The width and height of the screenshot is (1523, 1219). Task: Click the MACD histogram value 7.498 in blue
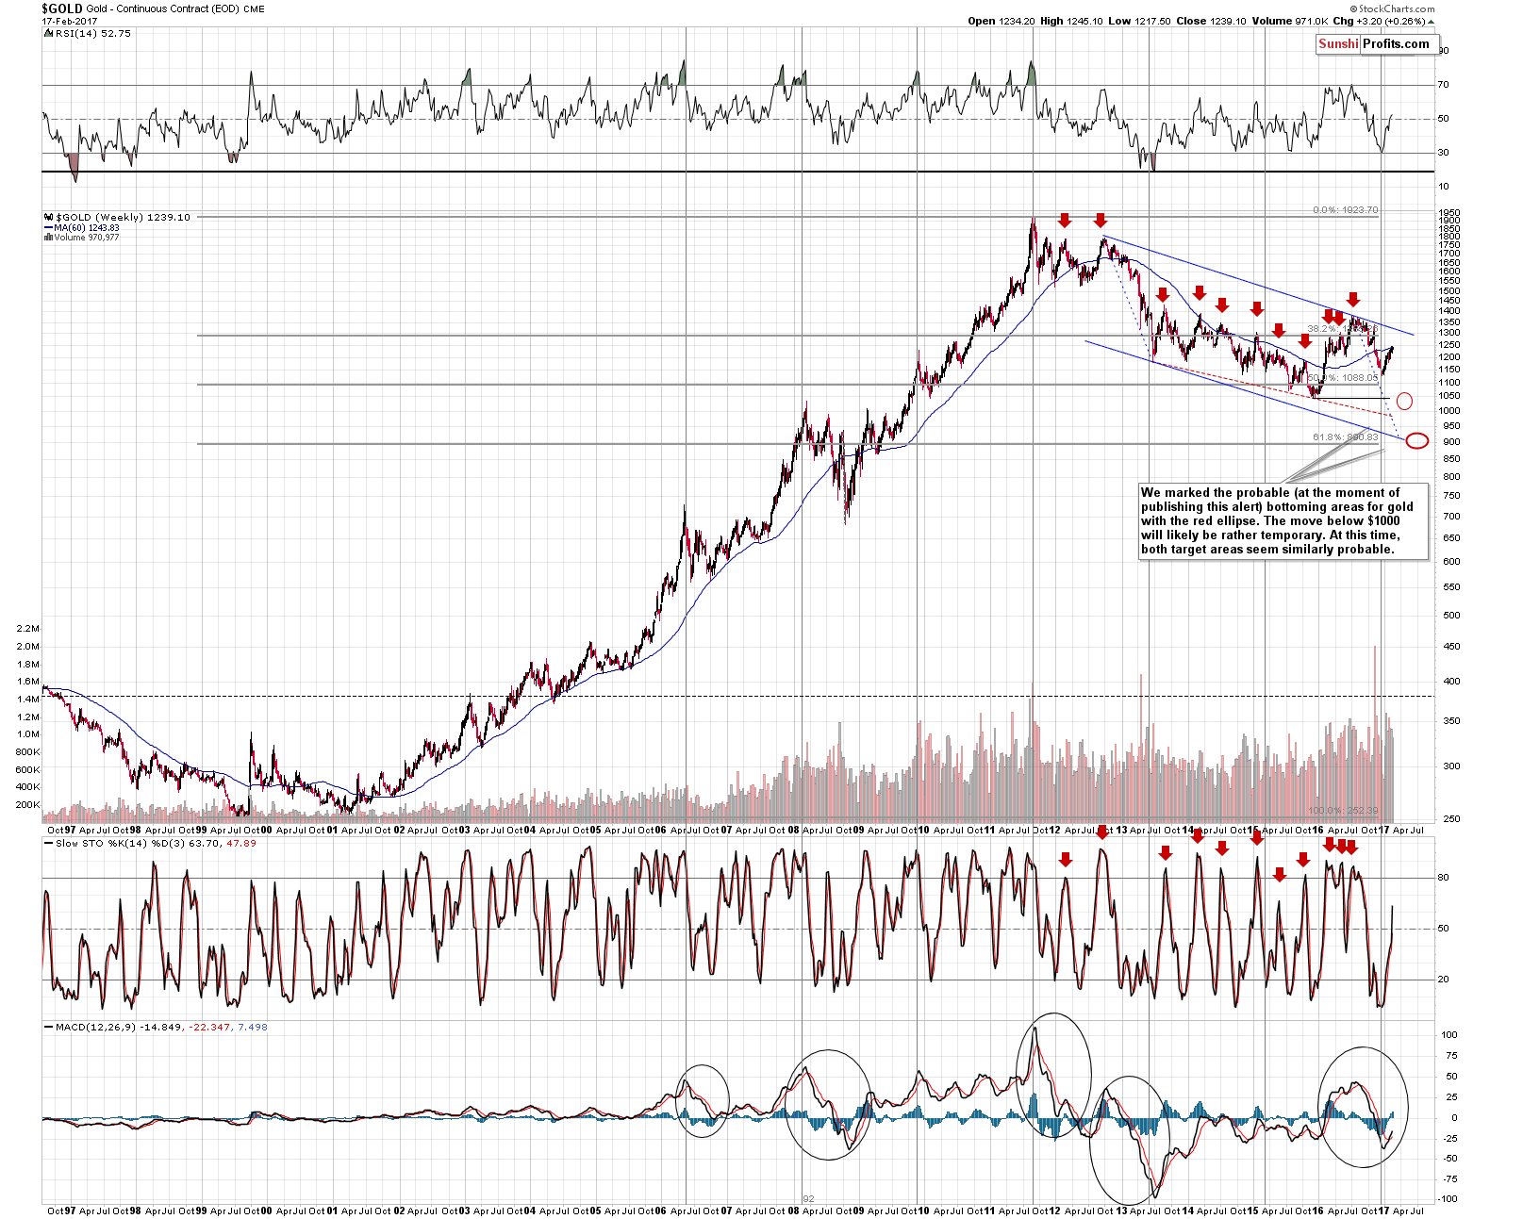[252, 1027]
